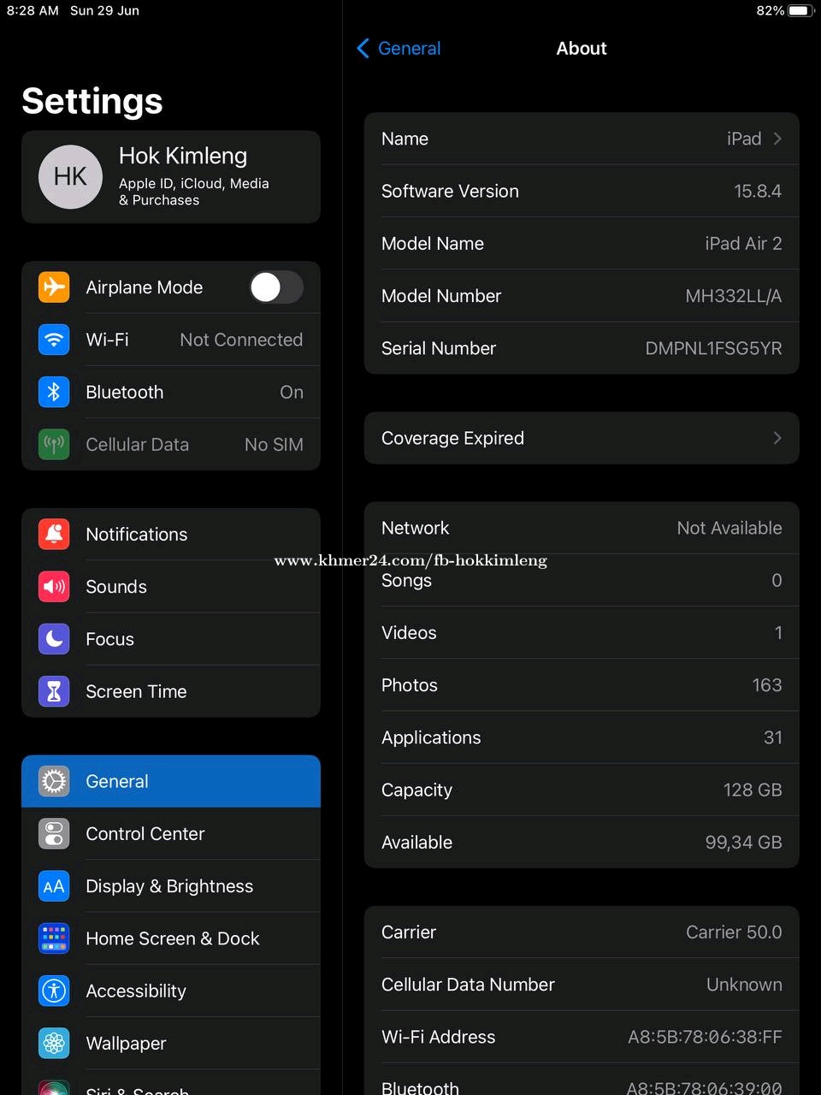
Task: Open Display & Brightness settings
Action: click(171, 886)
